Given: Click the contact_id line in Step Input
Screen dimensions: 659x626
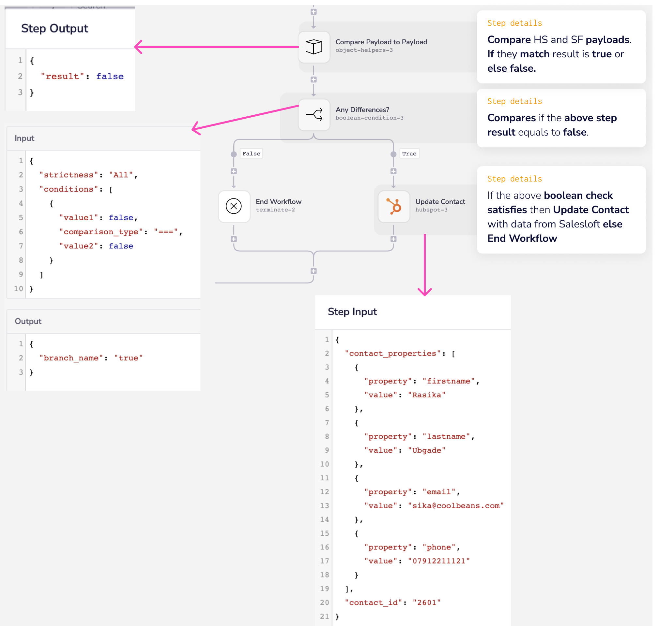Looking at the screenshot, I should click(x=392, y=602).
